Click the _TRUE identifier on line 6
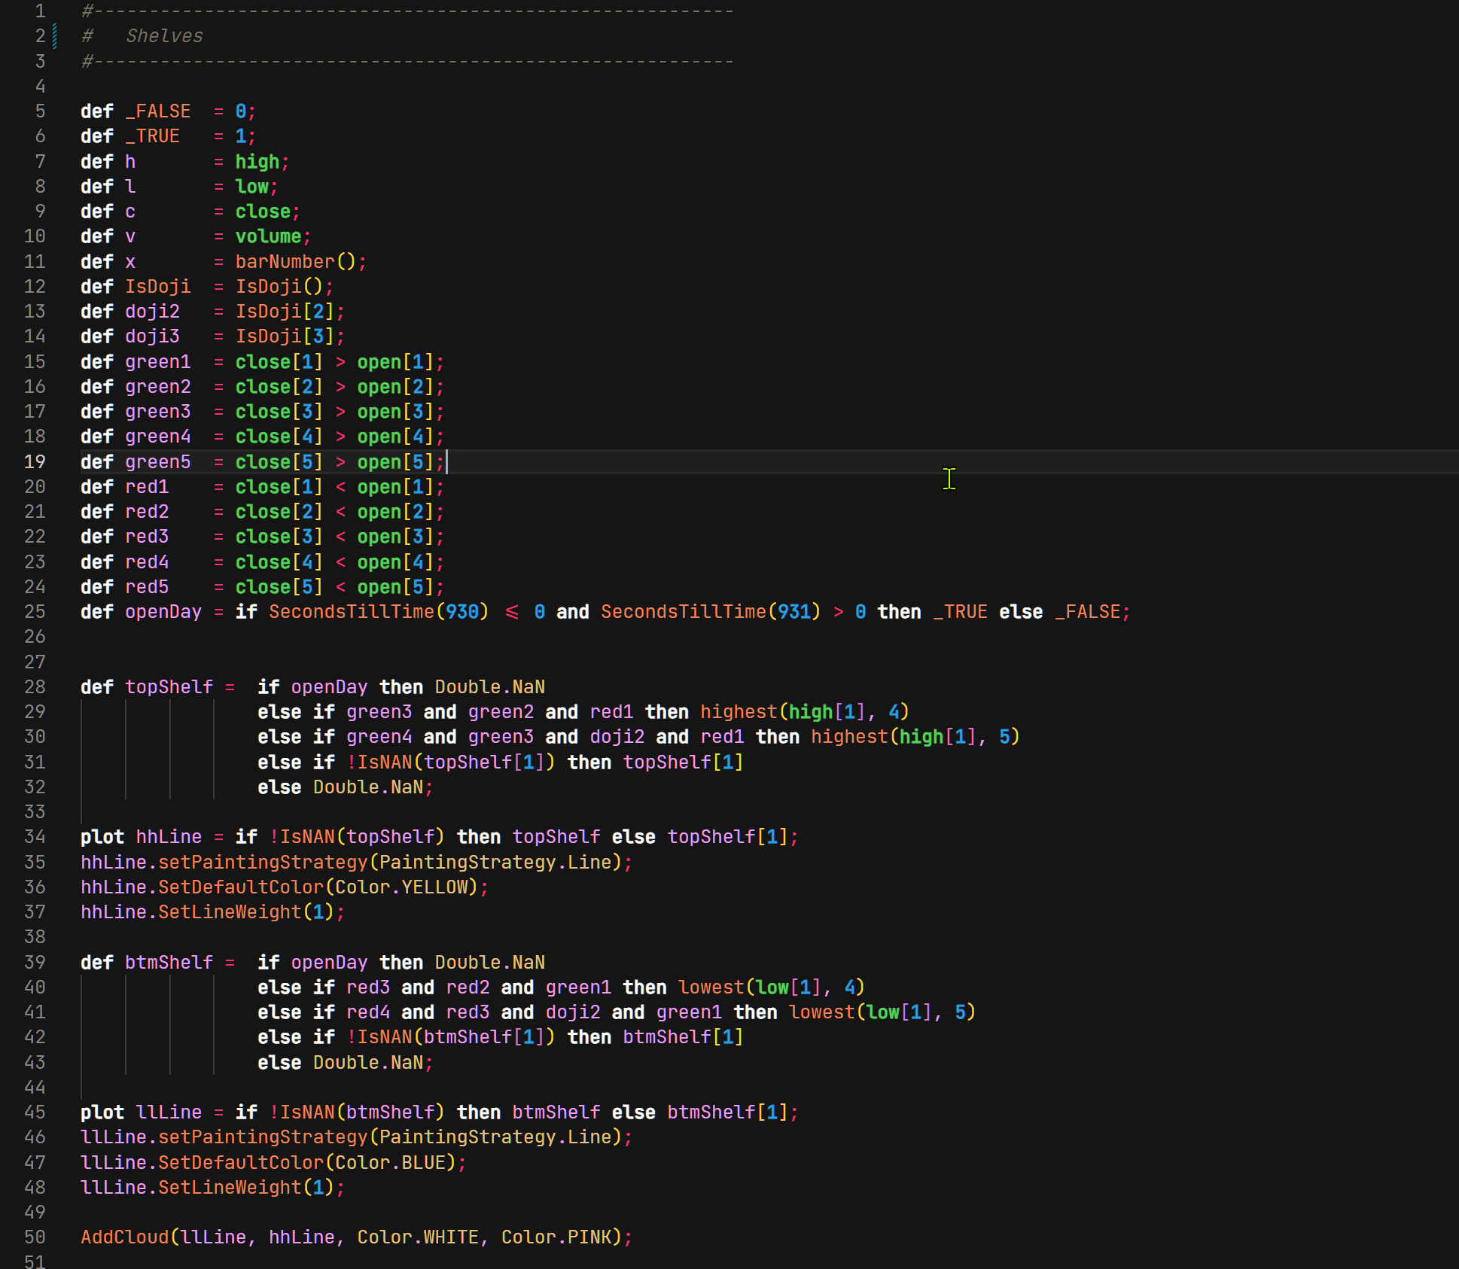Screen dimensions: 1459x1269 coord(152,135)
